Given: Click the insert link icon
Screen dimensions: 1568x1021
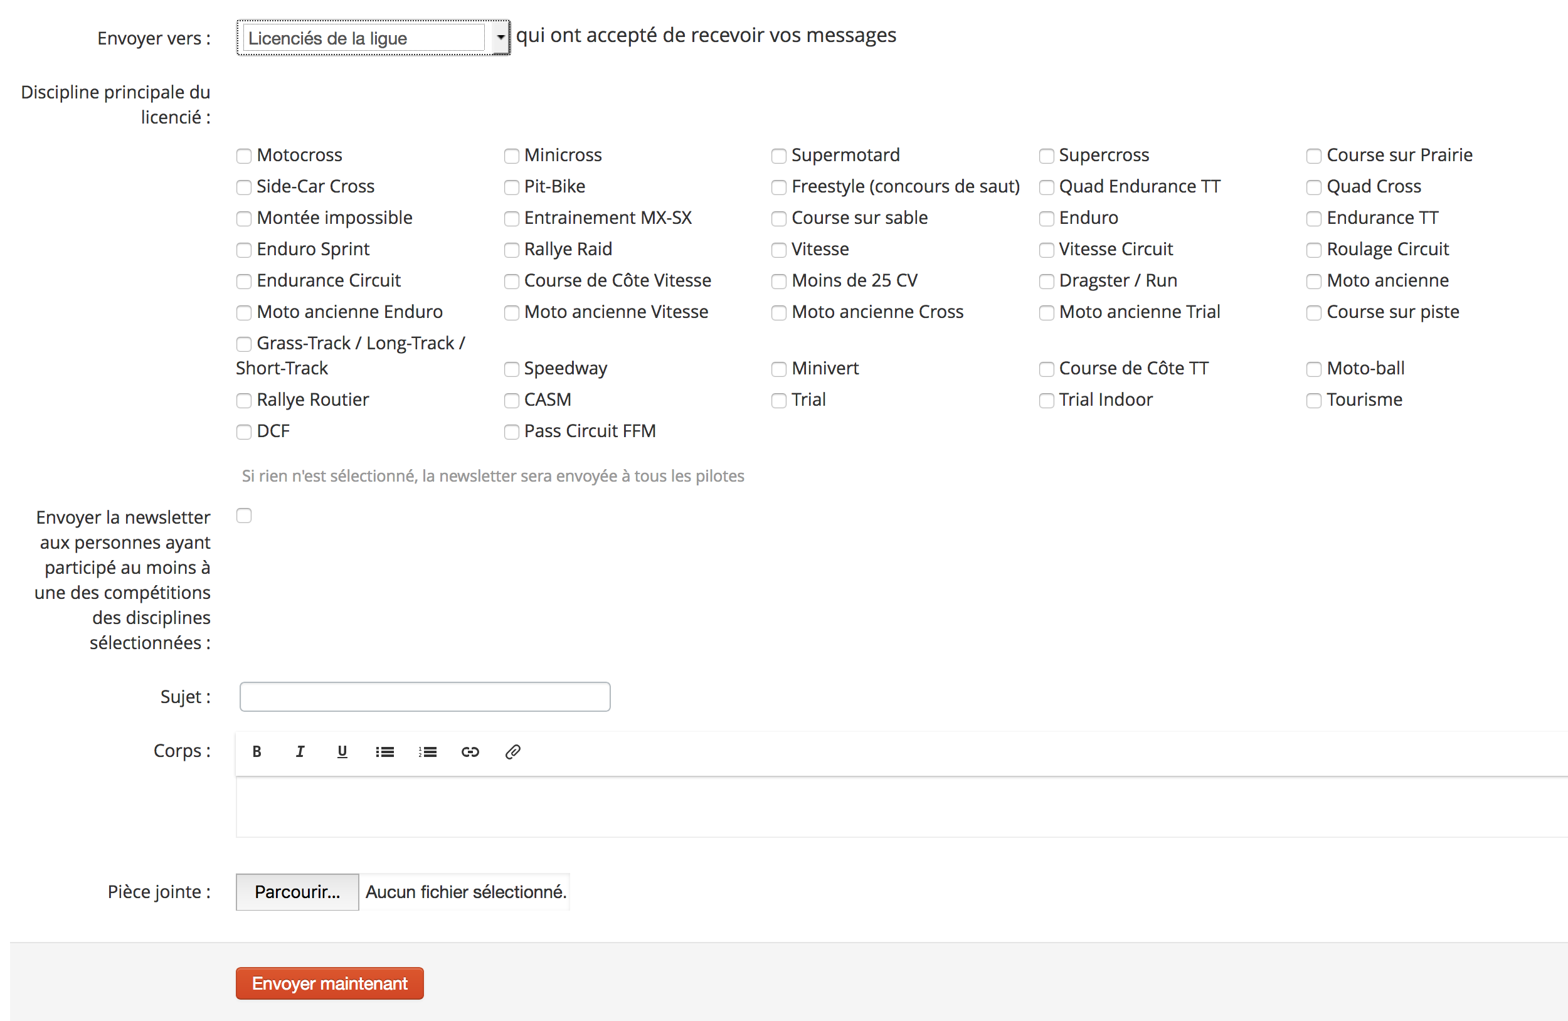Looking at the screenshot, I should click(470, 751).
